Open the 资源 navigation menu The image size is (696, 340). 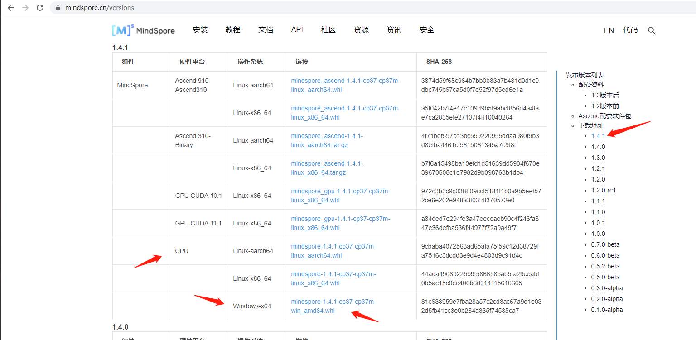point(361,30)
